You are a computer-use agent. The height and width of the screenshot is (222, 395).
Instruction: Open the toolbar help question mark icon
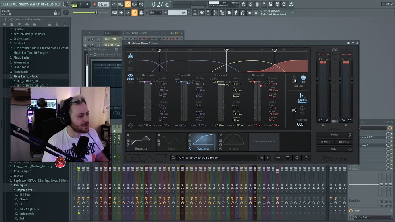pos(264,4)
